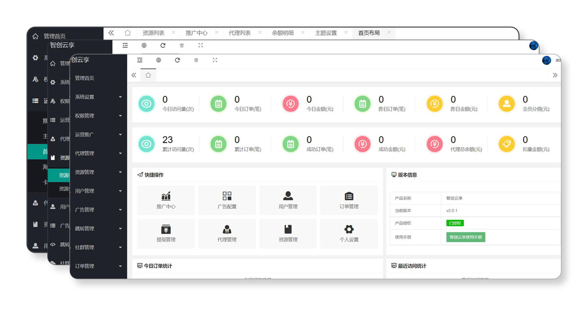This screenshot has height=313, width=584.
Task: Toggle fullscreen icon in front toolbar
Action: (215, 60)
